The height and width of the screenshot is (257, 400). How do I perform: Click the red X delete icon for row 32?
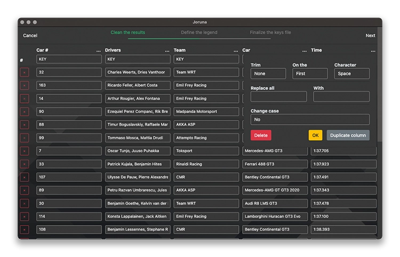(x=24, y=73)
